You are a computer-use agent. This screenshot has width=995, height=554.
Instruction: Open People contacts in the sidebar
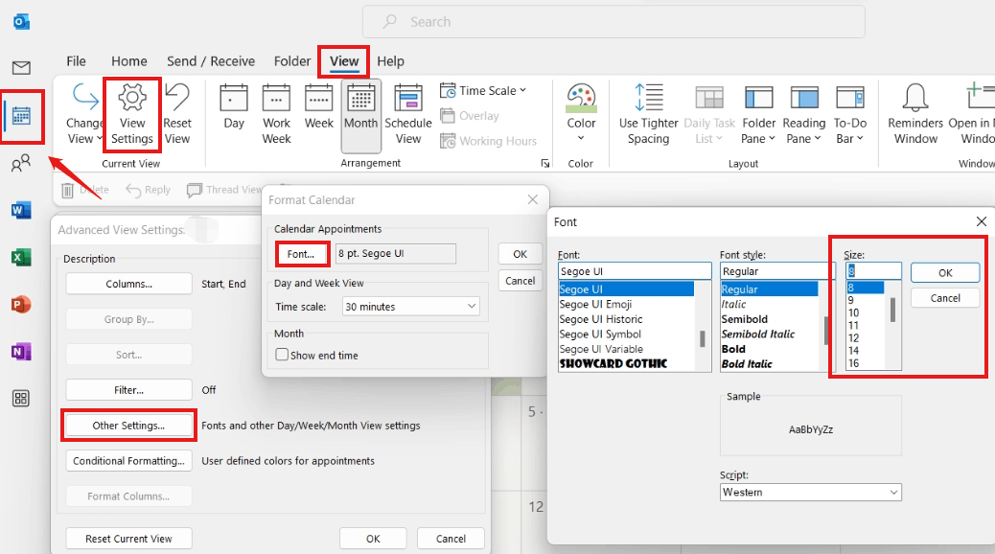(x=21, y=164)
